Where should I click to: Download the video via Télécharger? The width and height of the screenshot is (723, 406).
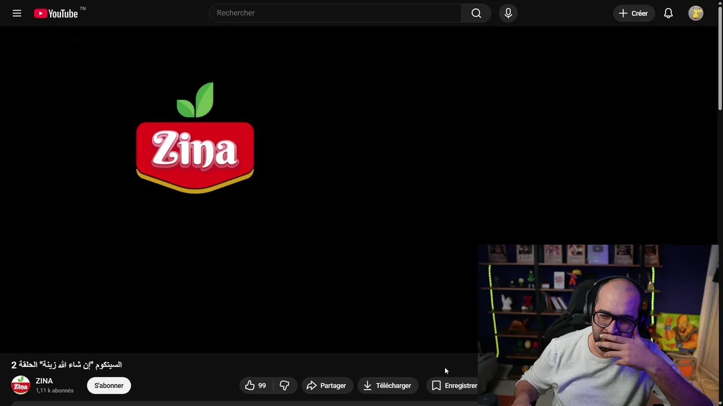point(388,386)
